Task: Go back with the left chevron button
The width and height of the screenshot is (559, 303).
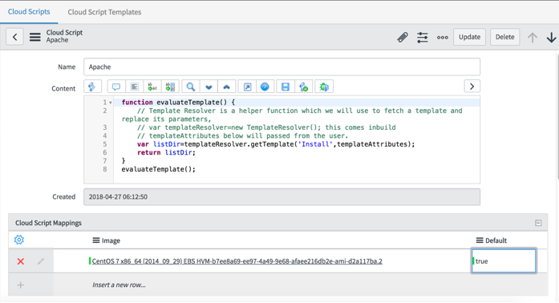Action: pyautogui.click(x=14, y=37)
